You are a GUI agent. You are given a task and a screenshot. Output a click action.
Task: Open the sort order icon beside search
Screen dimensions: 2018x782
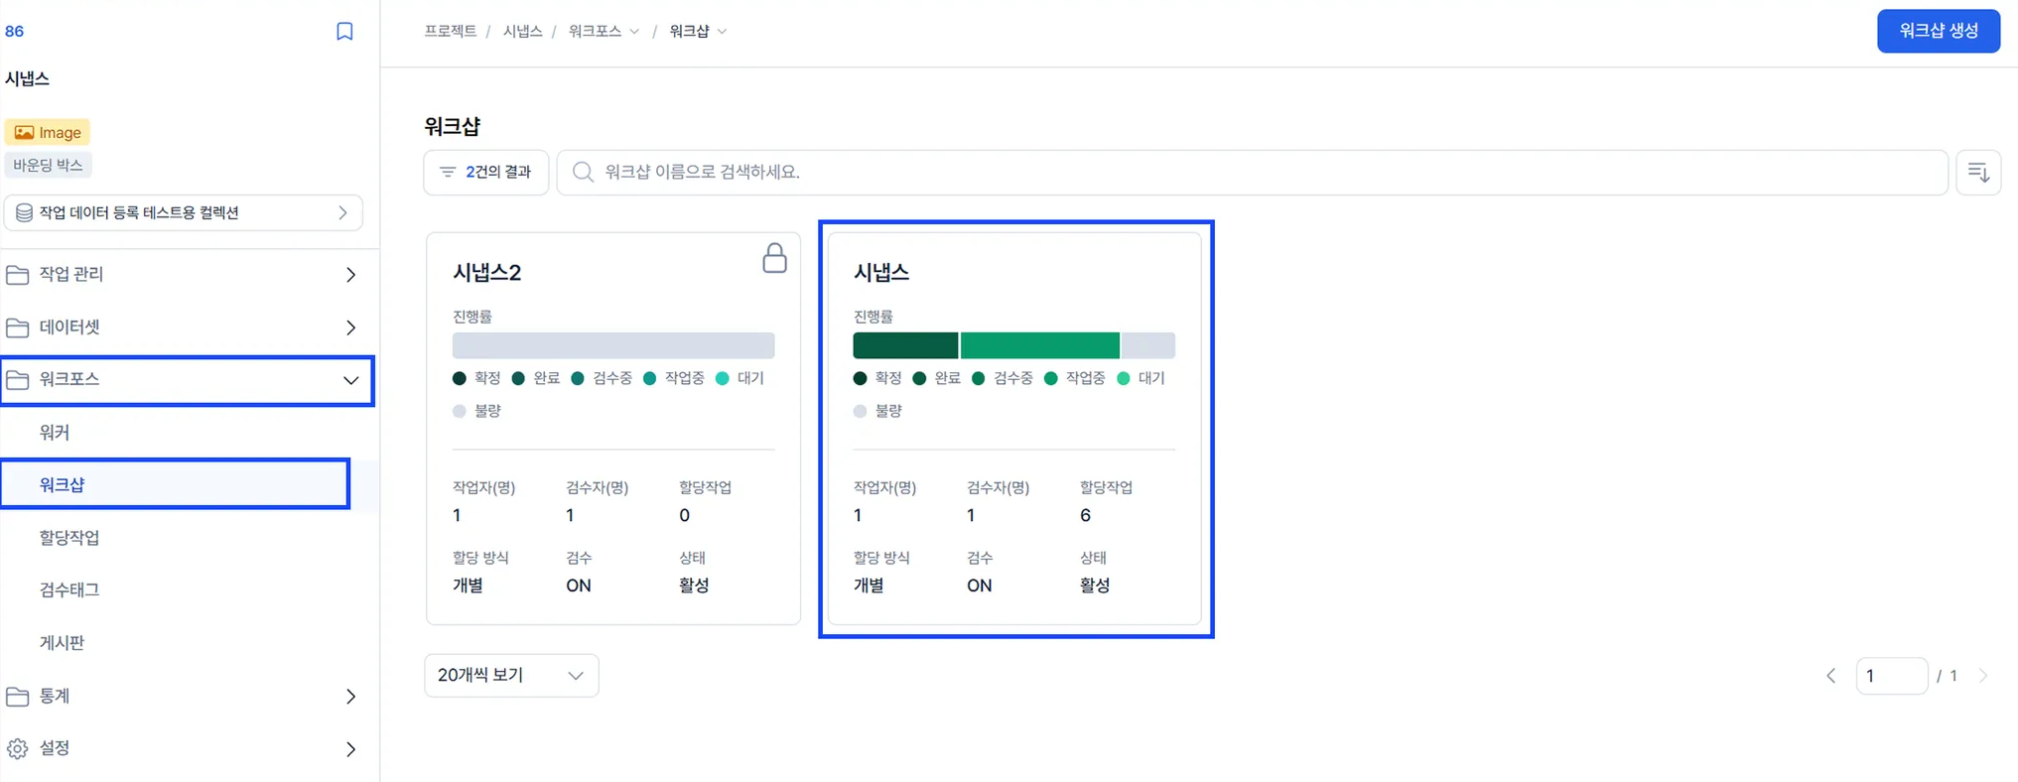point(1978,173)
